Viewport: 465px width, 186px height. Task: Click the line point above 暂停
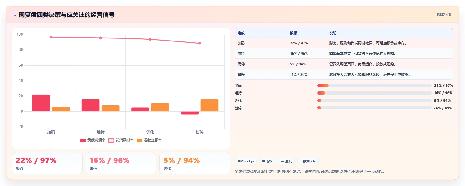tap(200, 43)
